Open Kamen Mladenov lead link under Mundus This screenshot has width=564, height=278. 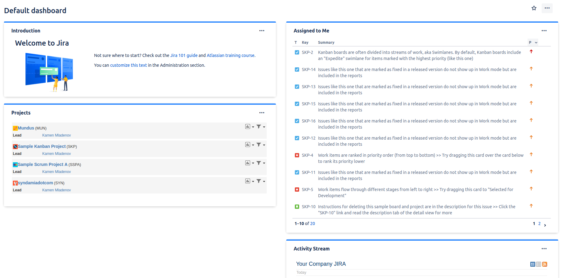pyautogui.click(x=57, y=135)
